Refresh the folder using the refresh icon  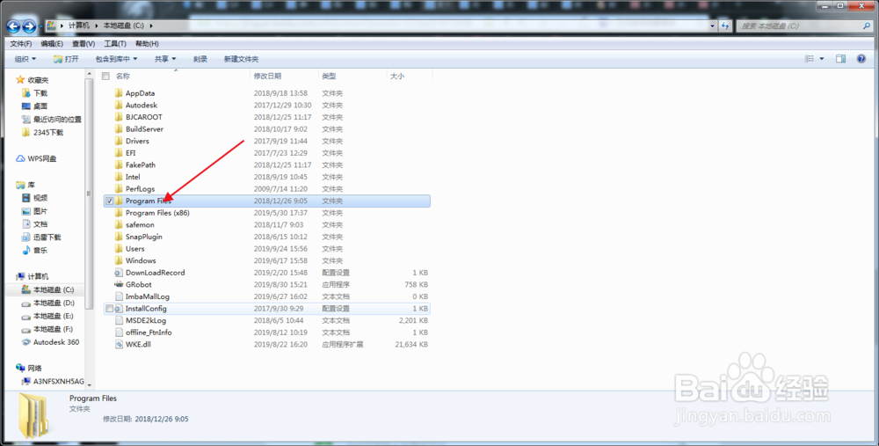pos(726,26)
